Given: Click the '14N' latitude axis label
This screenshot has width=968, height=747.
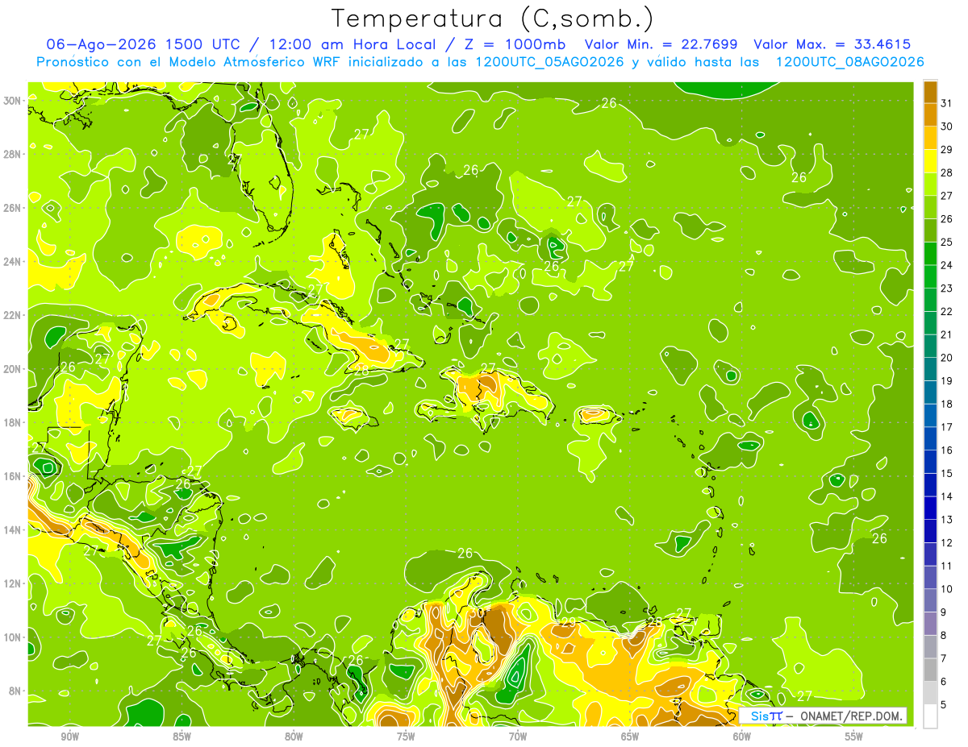Looking at the screenshot, I should click(11, 530).
